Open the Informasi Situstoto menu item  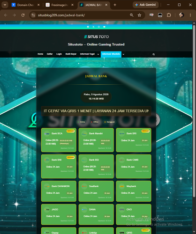pyautogui.click(x=111, y=54)
